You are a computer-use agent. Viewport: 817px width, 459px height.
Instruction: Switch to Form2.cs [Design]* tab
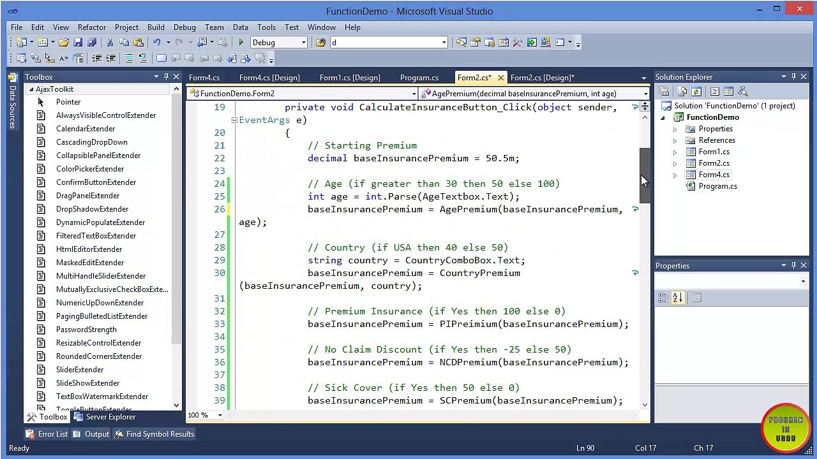(543, 77)
